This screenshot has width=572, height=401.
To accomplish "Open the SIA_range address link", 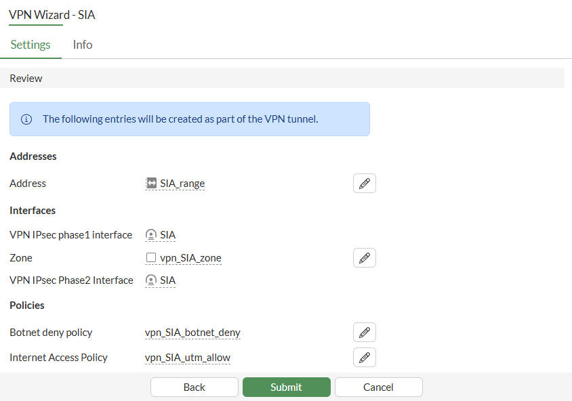I will [180, 183].
